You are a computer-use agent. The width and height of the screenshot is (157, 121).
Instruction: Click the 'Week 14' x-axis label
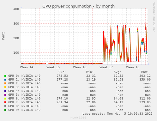click(x=27, y=67)
